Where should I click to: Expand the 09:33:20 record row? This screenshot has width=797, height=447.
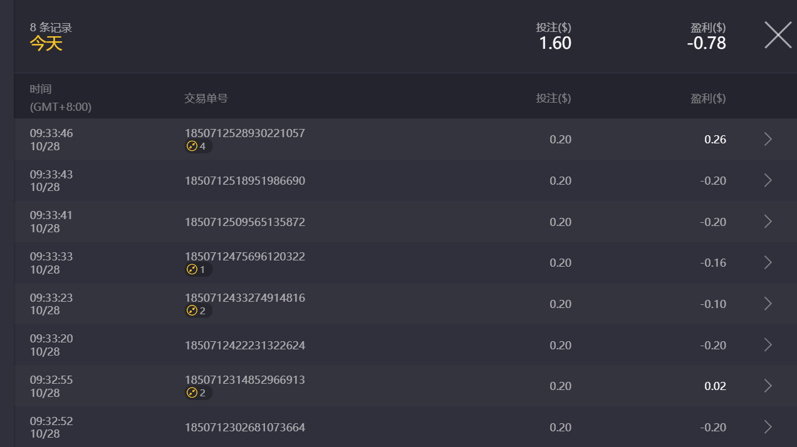point(767,344)
